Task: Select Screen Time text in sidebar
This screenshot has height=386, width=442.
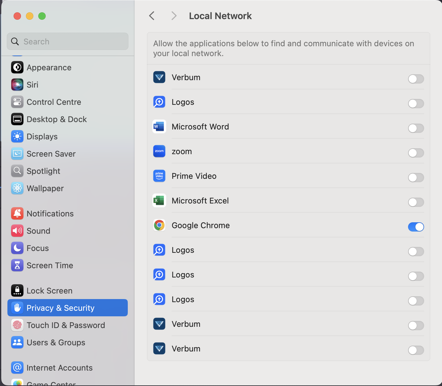Action: [x=50, y=265]
